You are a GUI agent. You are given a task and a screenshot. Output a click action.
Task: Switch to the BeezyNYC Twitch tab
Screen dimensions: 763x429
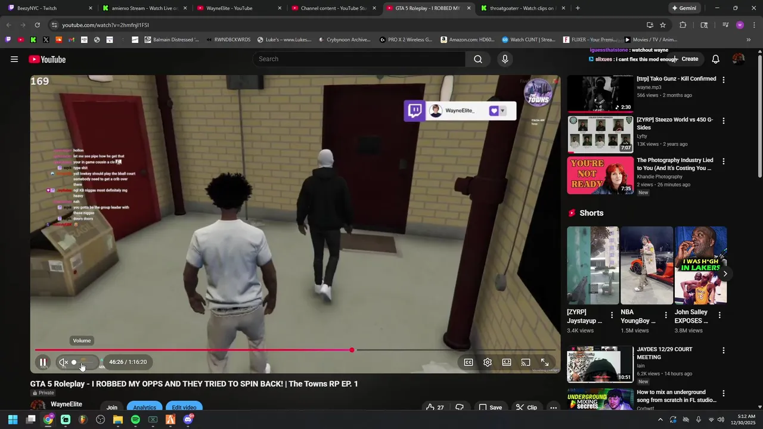click(x=50, y=8)
